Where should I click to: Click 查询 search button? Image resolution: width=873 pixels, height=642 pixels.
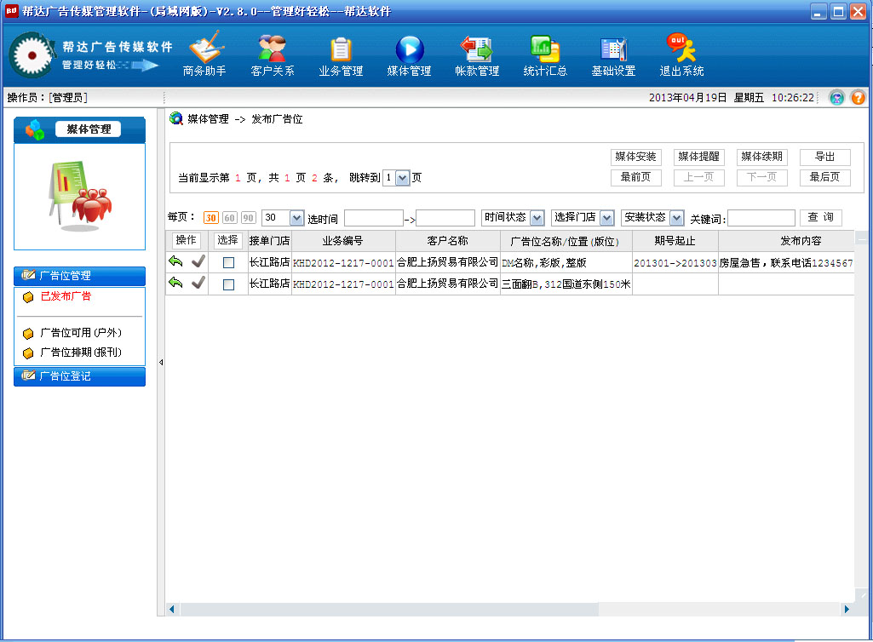pyautogui.click(x=821, y=218)
